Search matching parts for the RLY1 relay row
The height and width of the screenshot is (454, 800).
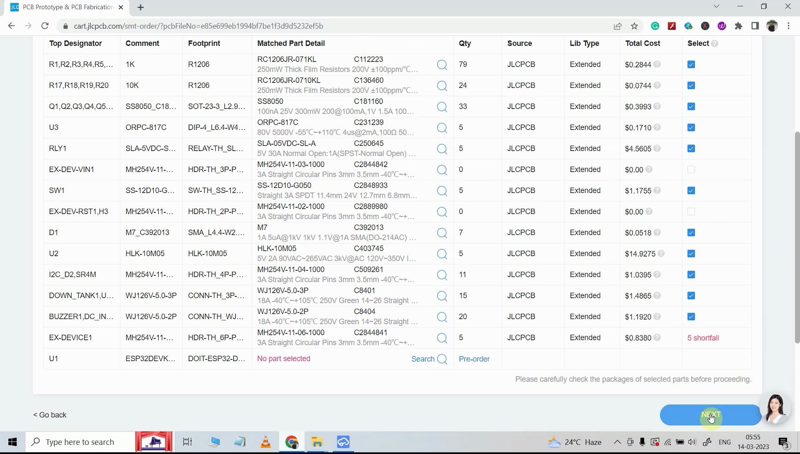pos(442,149)
